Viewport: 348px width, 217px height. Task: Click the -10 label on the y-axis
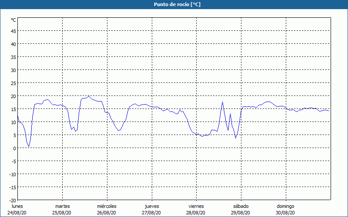13,174
